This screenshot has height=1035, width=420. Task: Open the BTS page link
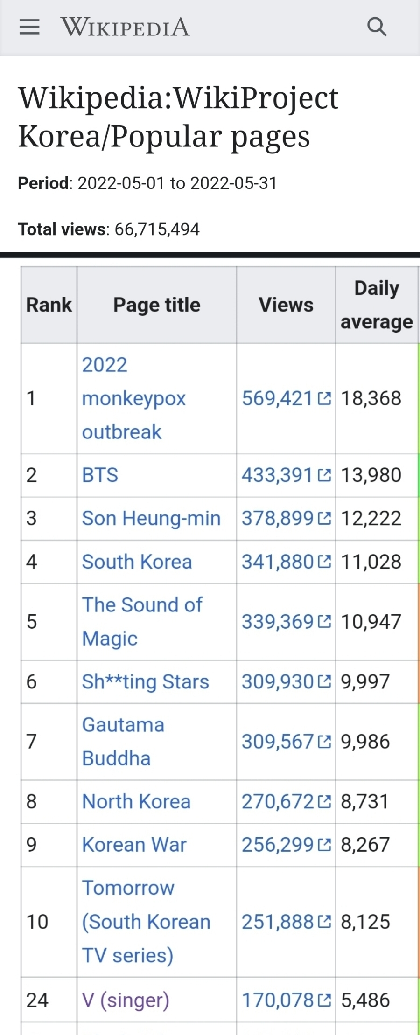100,475
